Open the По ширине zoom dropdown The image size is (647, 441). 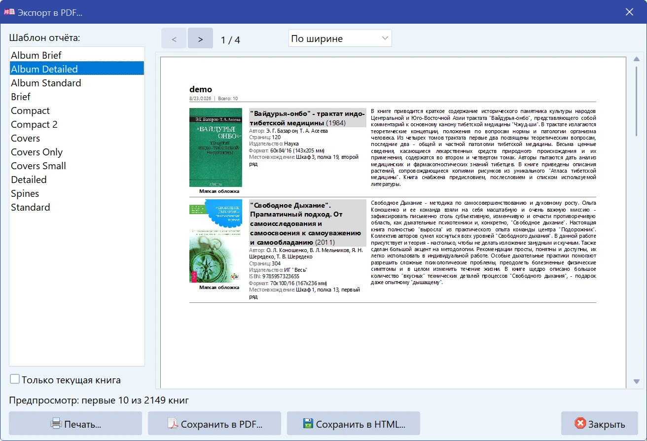coord(340,38)
